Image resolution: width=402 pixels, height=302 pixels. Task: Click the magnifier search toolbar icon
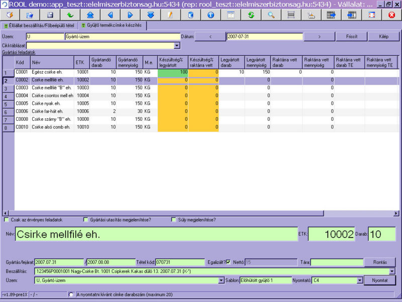[x=271, y=15]
